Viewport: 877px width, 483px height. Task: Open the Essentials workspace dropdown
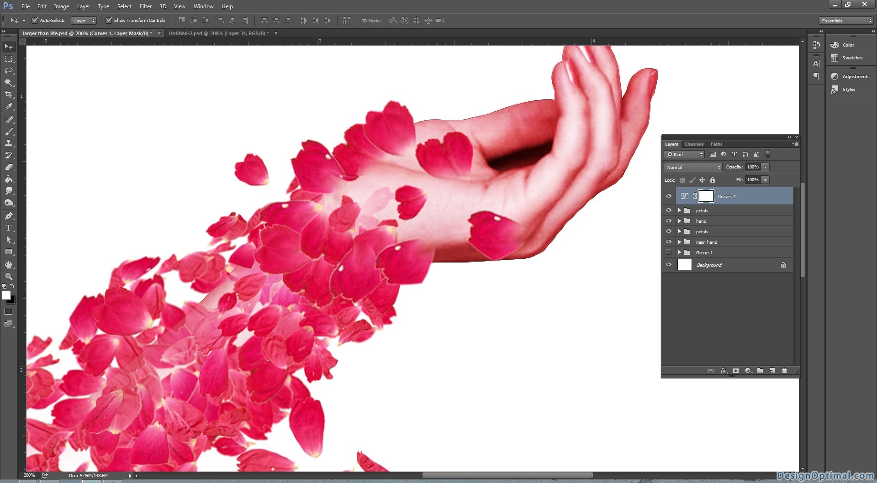pos(846,21)
